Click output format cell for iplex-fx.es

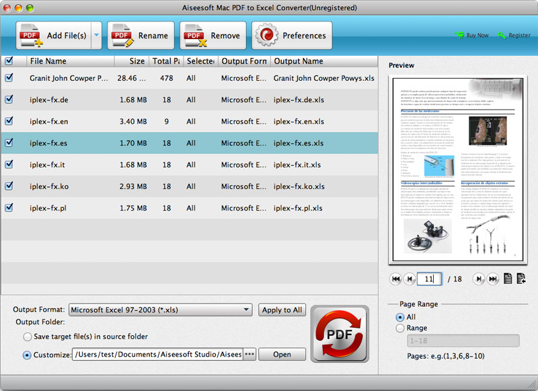pos(243,143)
